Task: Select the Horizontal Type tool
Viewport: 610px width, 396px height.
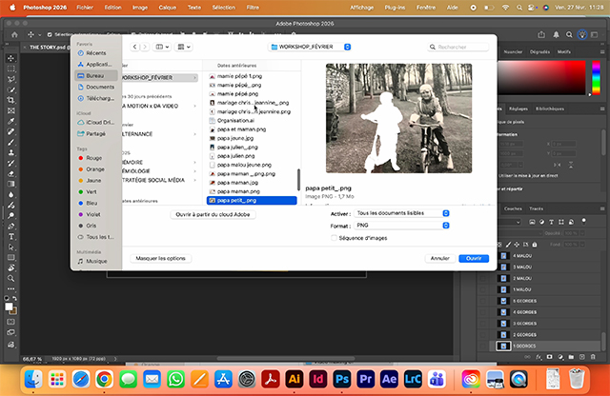Action: [x=10, y=237]
